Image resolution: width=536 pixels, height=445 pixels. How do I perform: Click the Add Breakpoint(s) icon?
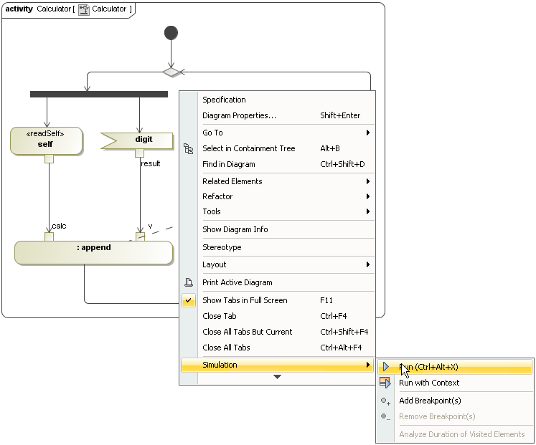[x=385, y=401]
